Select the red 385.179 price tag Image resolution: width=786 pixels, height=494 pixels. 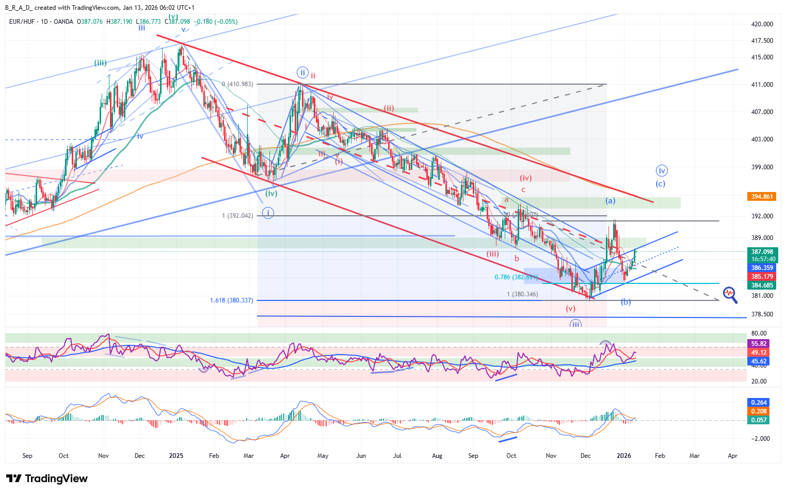click(762, 277)
